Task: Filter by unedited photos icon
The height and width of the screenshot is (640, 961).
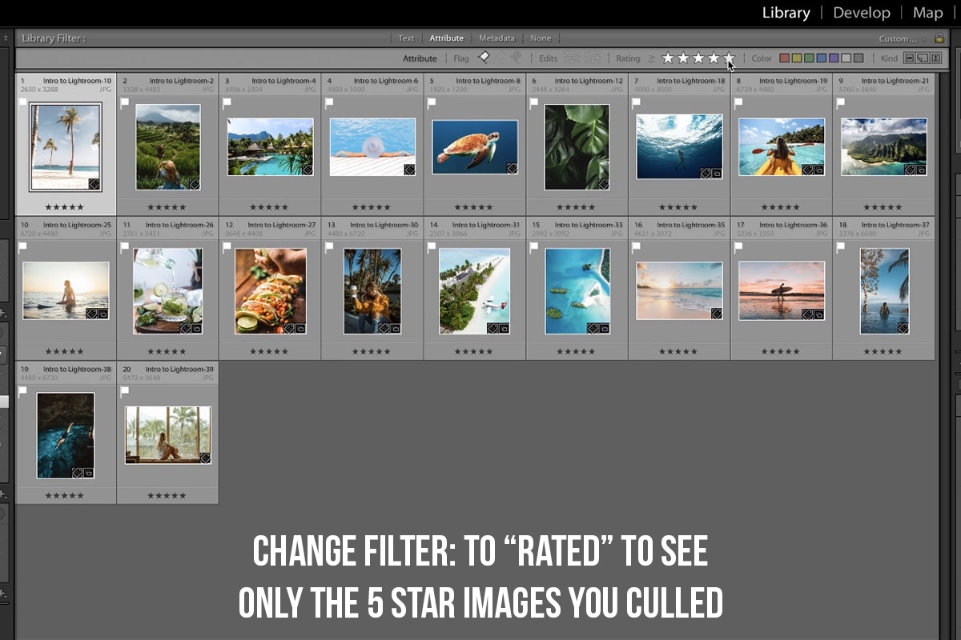Action: coord(593,58)
